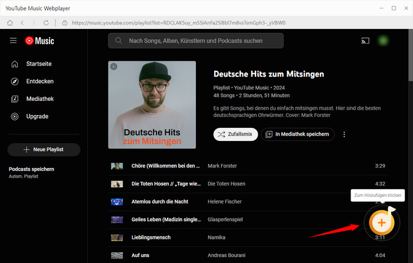Open the three-dot more options menu
The width and height of the screenshot is (413, 263).
point(344,134)
